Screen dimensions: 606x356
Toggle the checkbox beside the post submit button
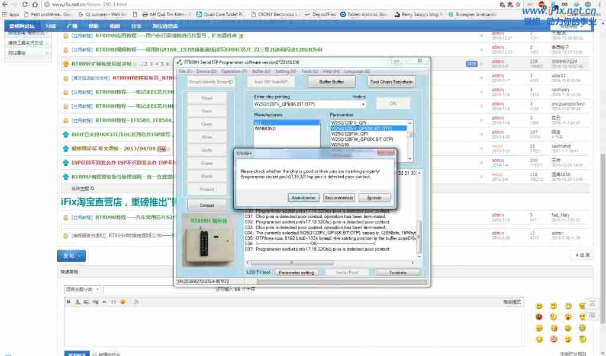(95, 354)
